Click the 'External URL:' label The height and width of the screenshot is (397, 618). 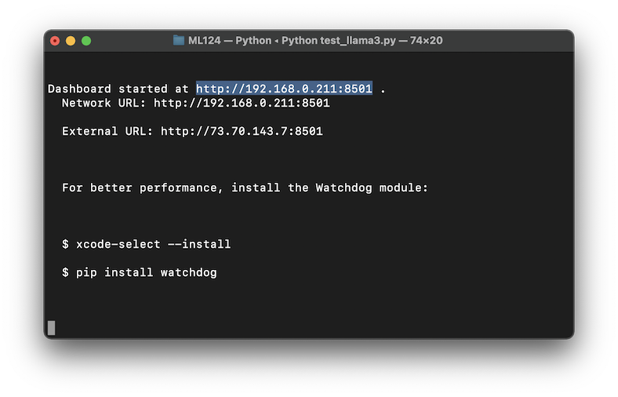point(108,131)
